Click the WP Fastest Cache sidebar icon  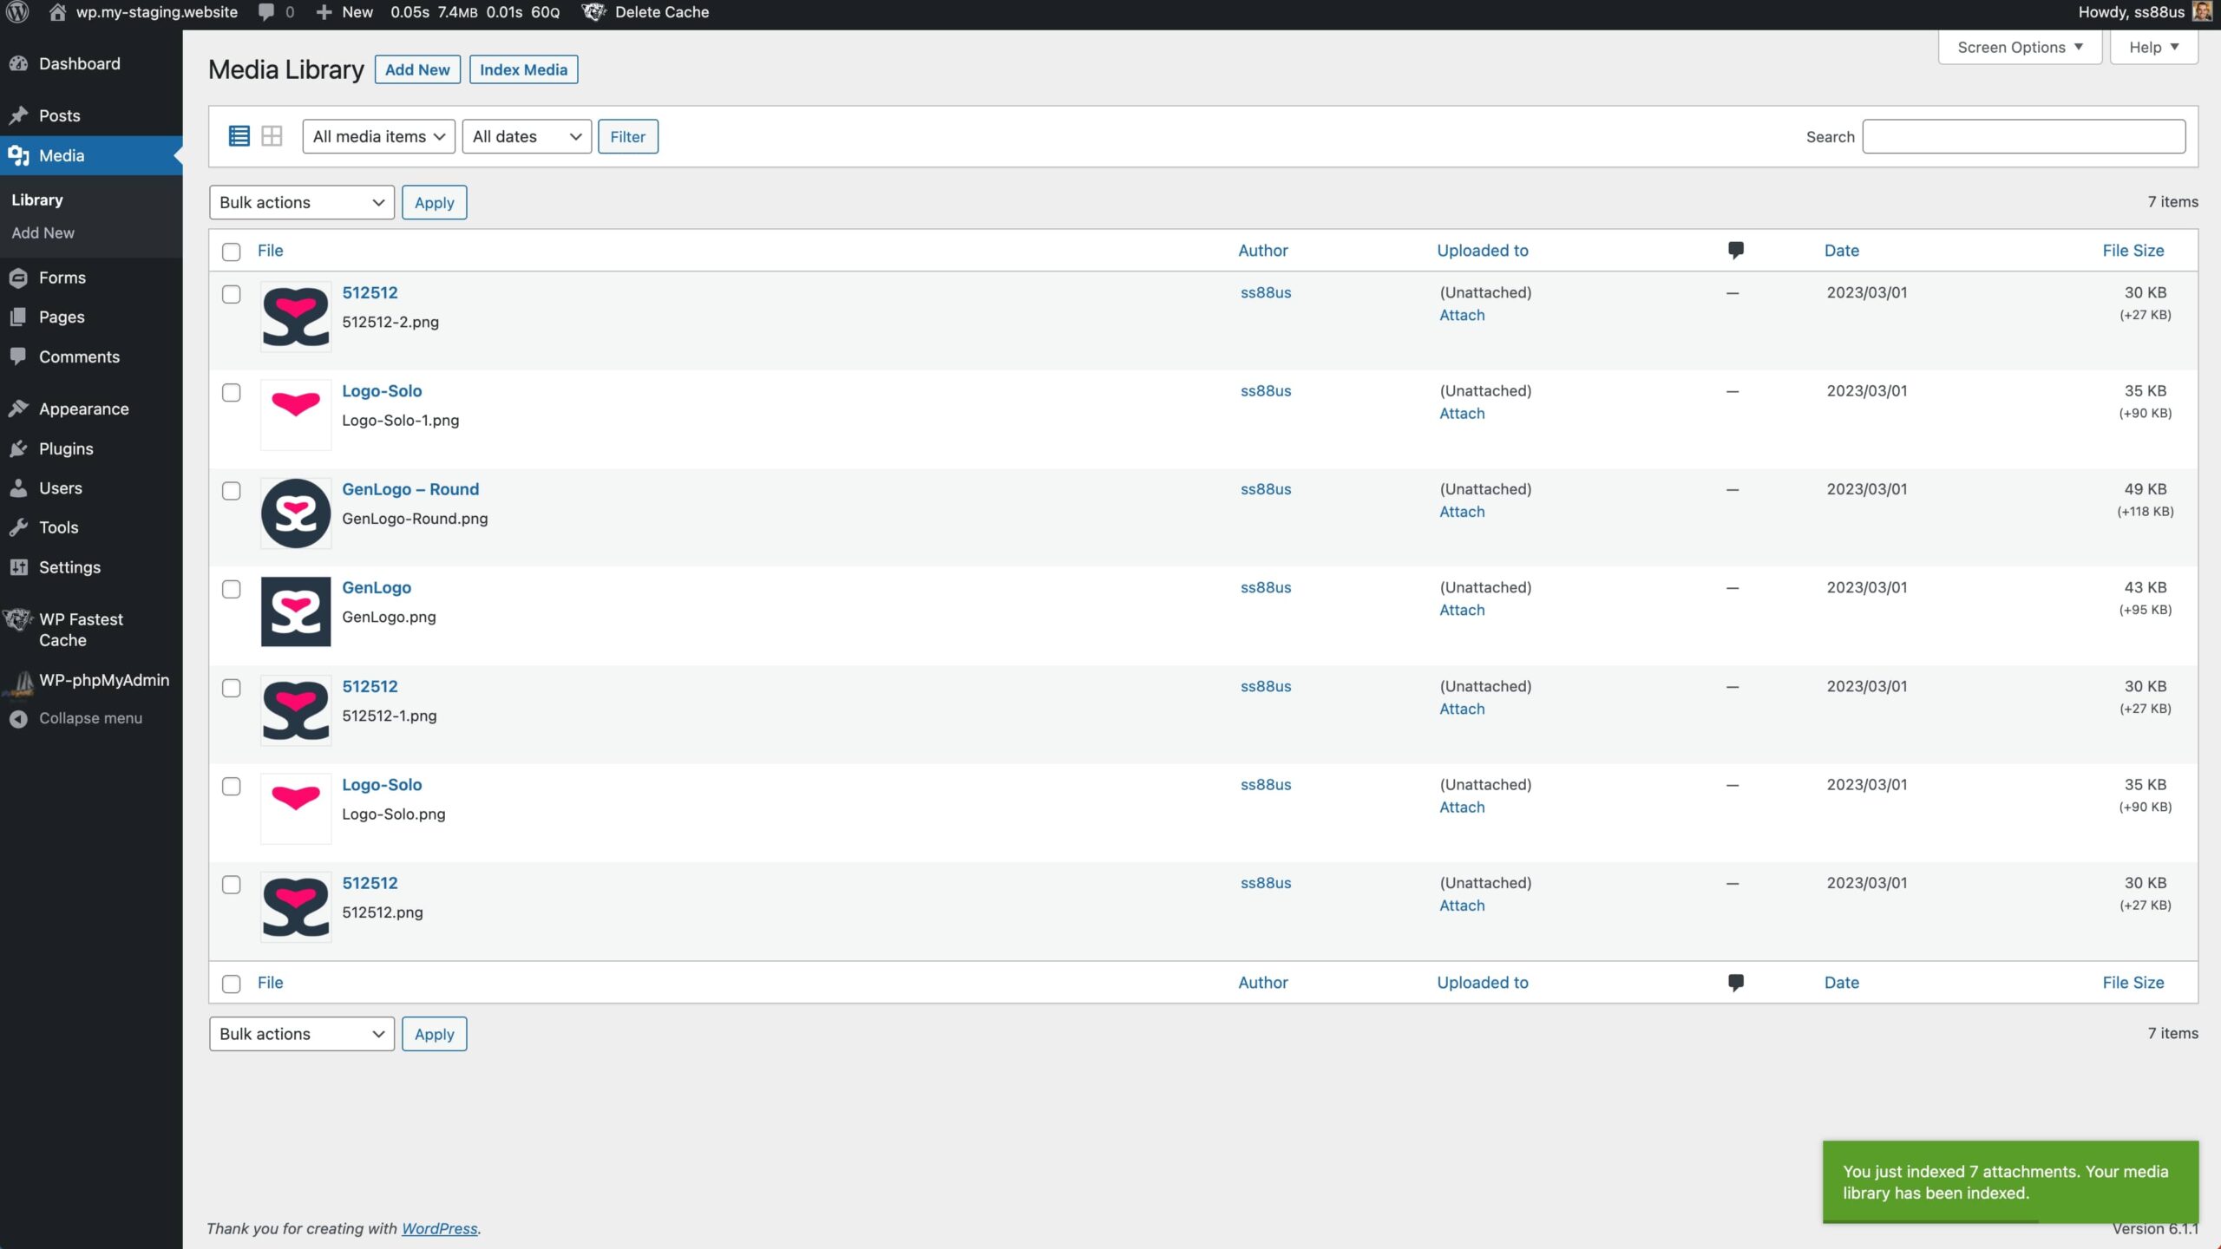click(18, 619)
